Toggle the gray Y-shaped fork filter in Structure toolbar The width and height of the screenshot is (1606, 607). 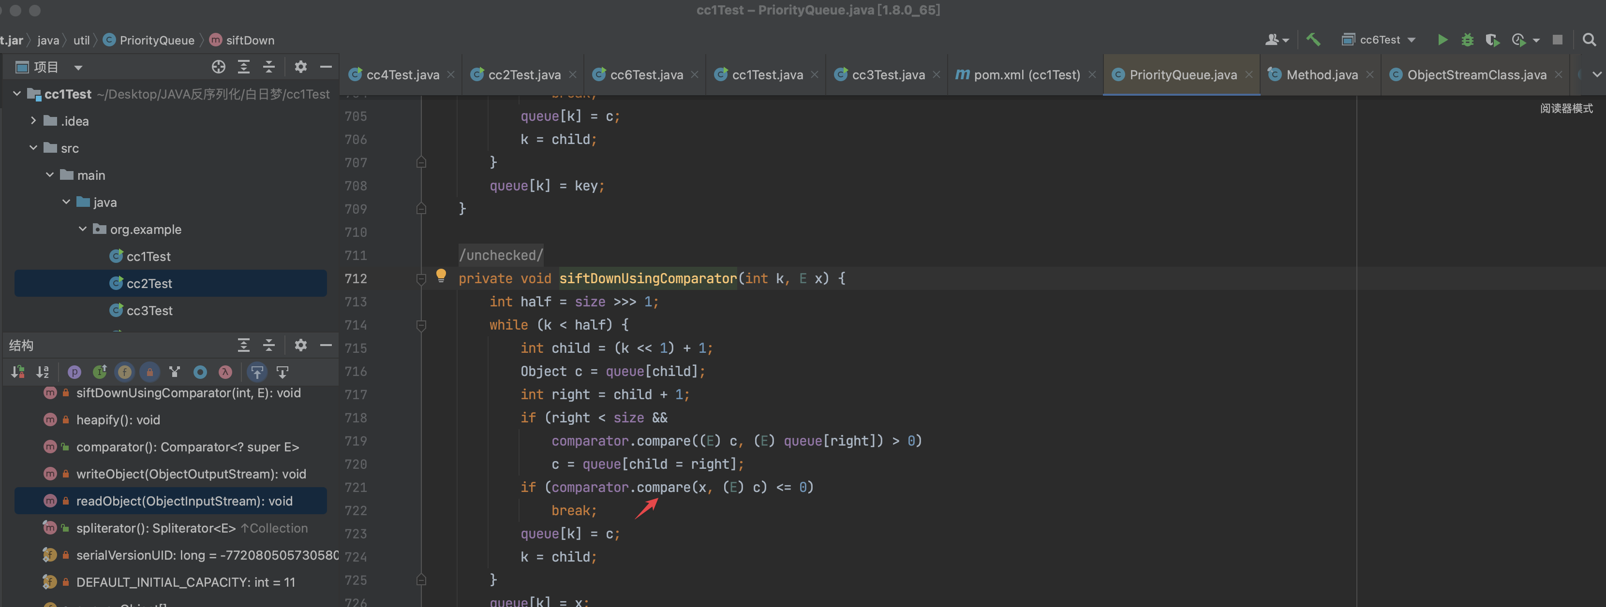tap(175, 372)
